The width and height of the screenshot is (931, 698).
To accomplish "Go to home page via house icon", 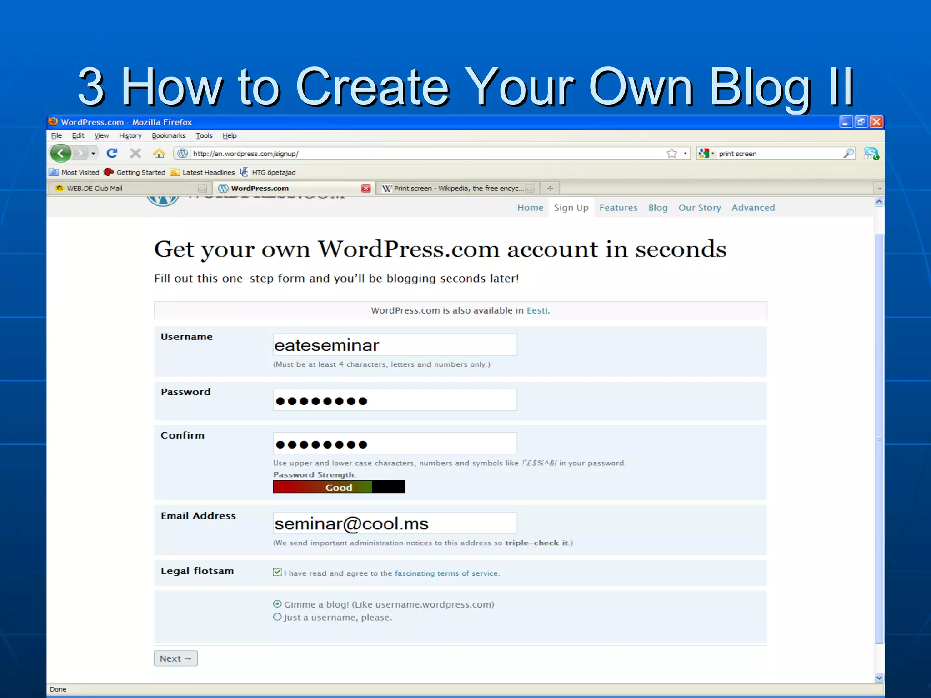I will click(x=159, y=153).
